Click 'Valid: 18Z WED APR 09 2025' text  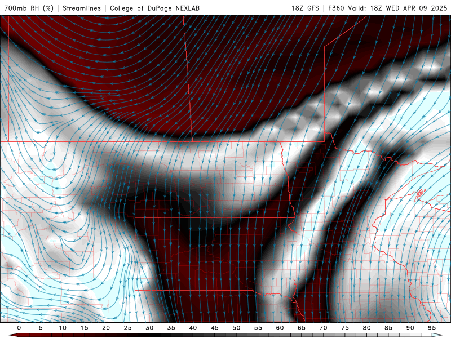pyautogui.click(x=397, y=8)
